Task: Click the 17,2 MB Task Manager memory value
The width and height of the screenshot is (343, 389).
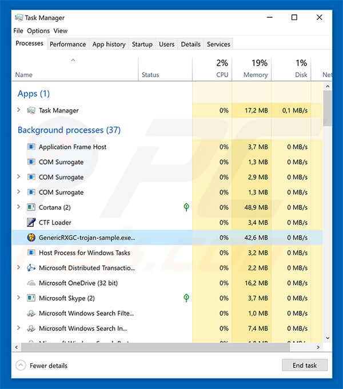Action: (256, 110)
